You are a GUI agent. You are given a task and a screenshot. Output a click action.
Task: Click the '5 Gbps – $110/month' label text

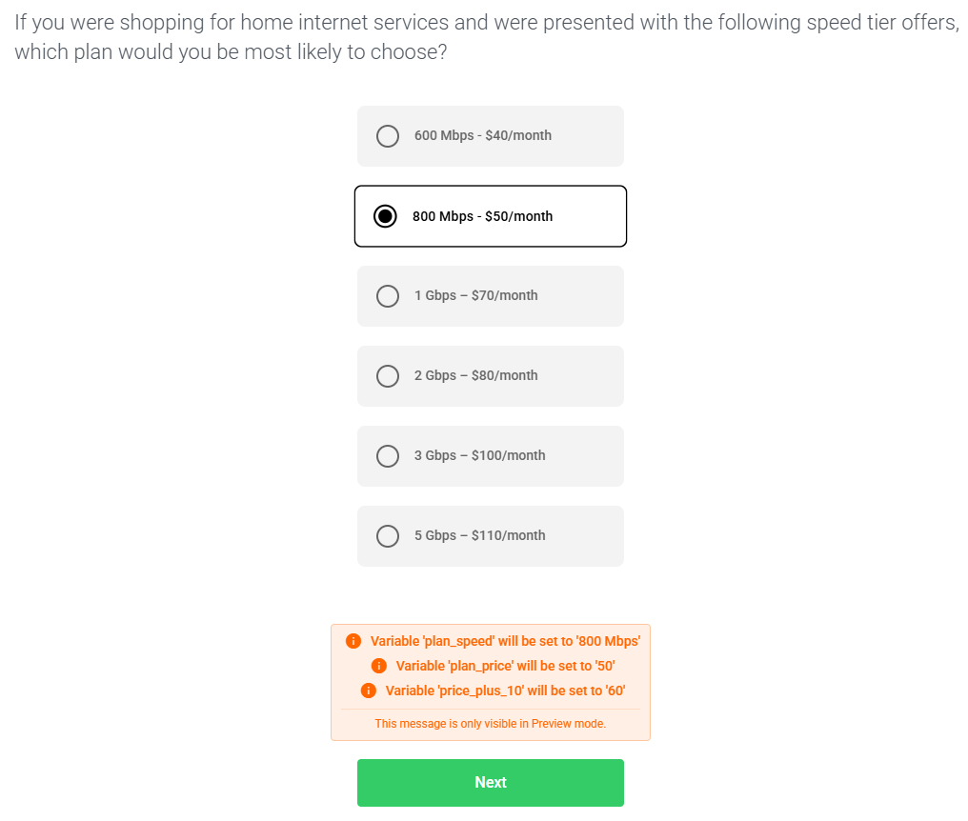(480, 535)
